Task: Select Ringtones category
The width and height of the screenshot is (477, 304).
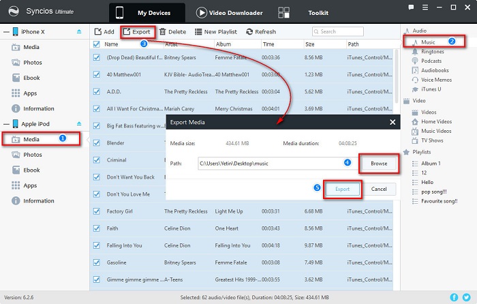Action: (432, 51)
